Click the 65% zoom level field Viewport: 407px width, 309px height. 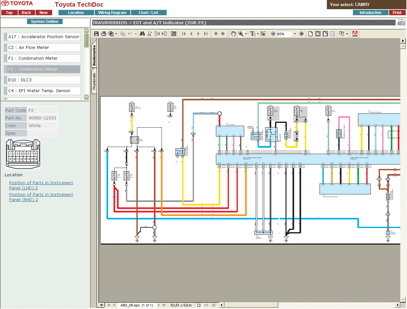tap(284, 34)
